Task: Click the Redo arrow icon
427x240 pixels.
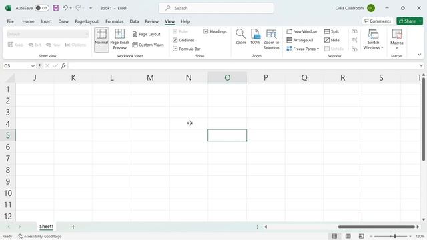Action: point(78,8)
